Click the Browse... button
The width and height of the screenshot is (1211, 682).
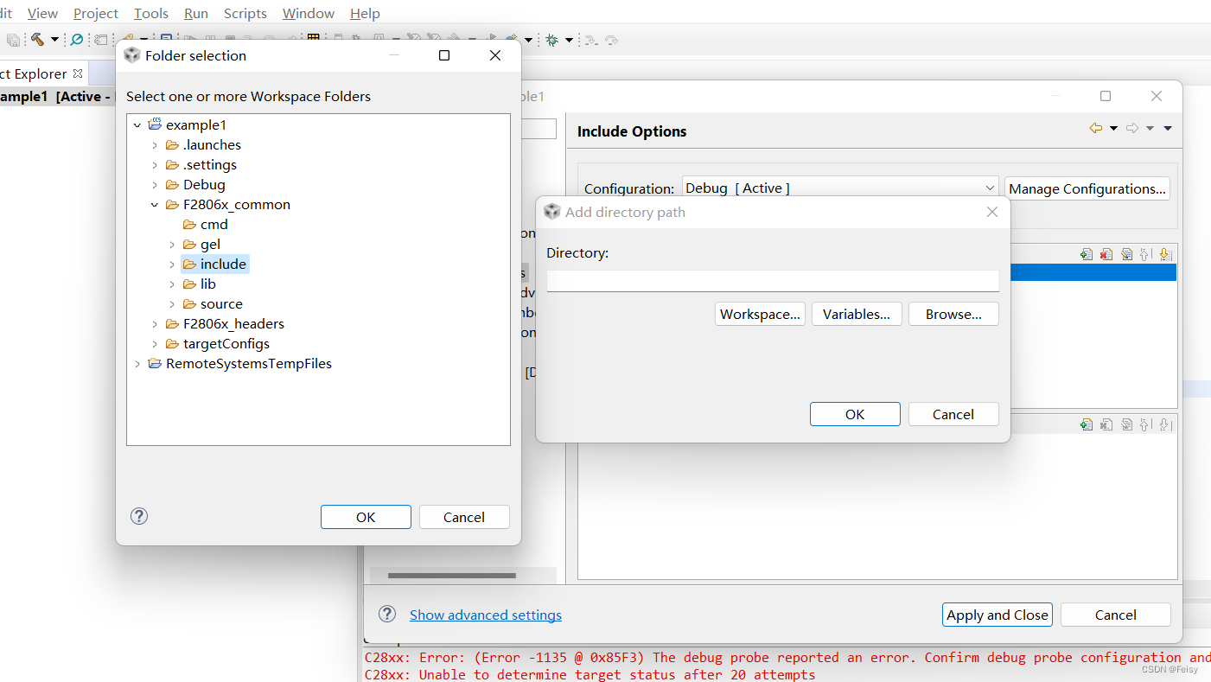953,314
